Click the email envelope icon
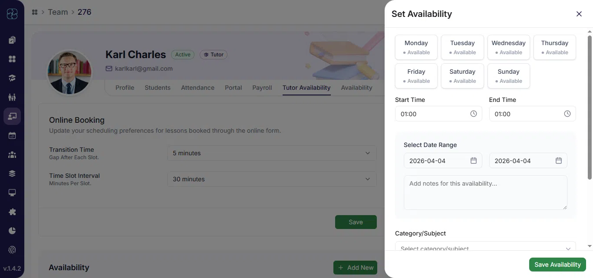This screenshot has height=278, width=593. 109,69
